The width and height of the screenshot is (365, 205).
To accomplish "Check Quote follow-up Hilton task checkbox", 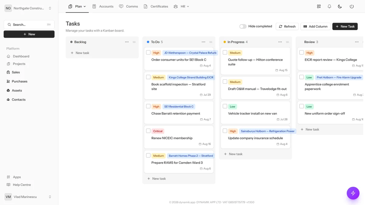I will [225, 53].
